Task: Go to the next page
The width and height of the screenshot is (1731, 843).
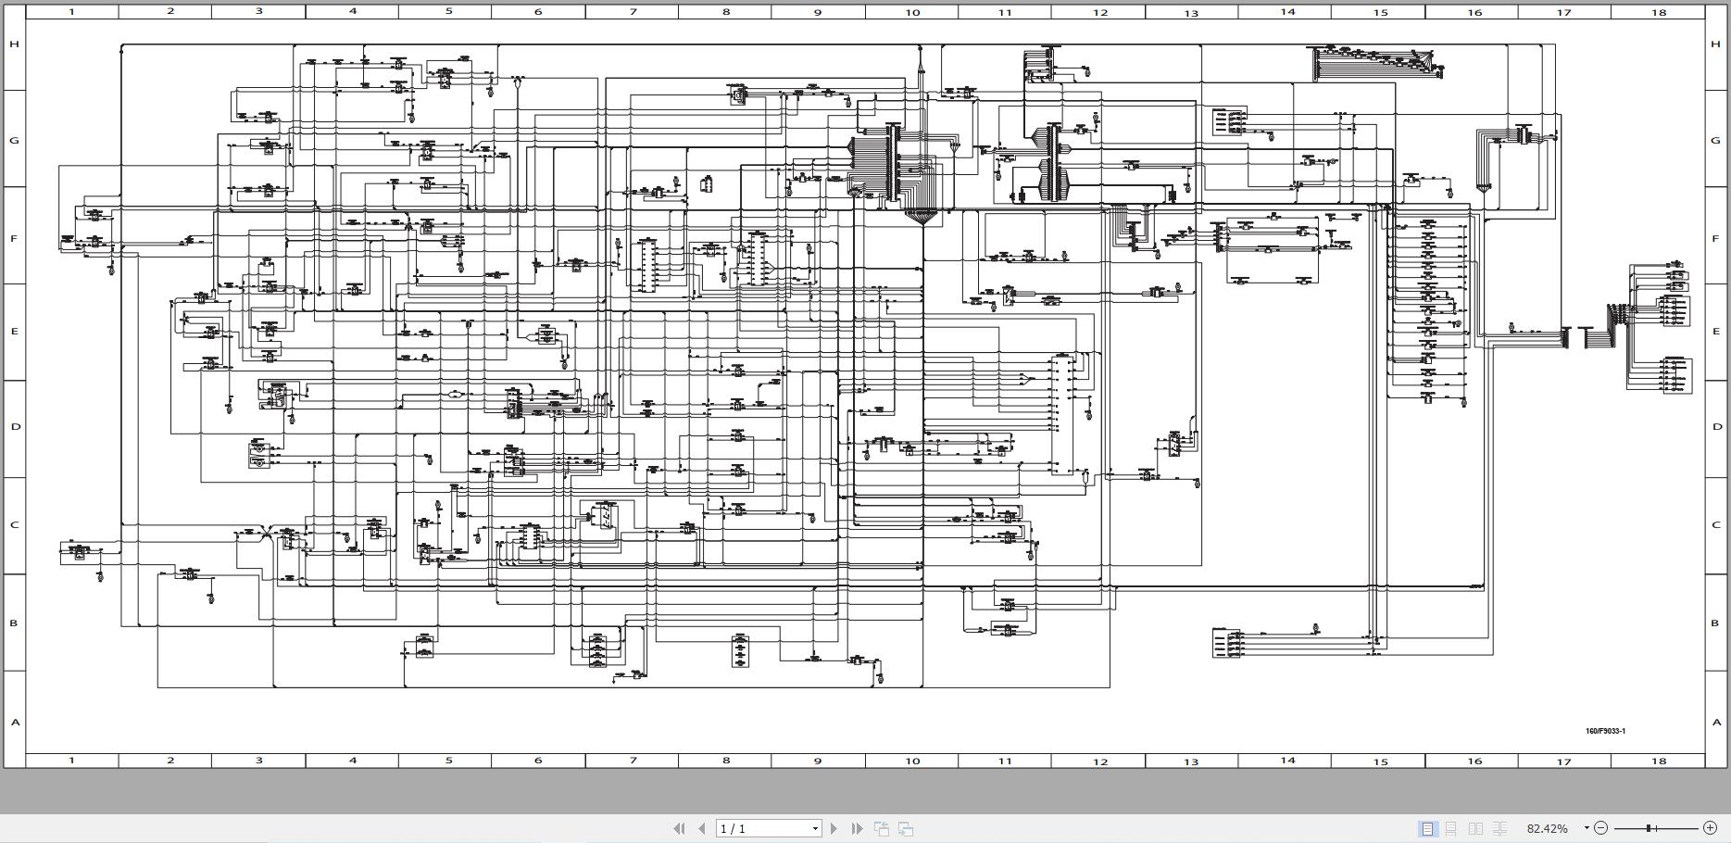Action: [x=834, y=828]
